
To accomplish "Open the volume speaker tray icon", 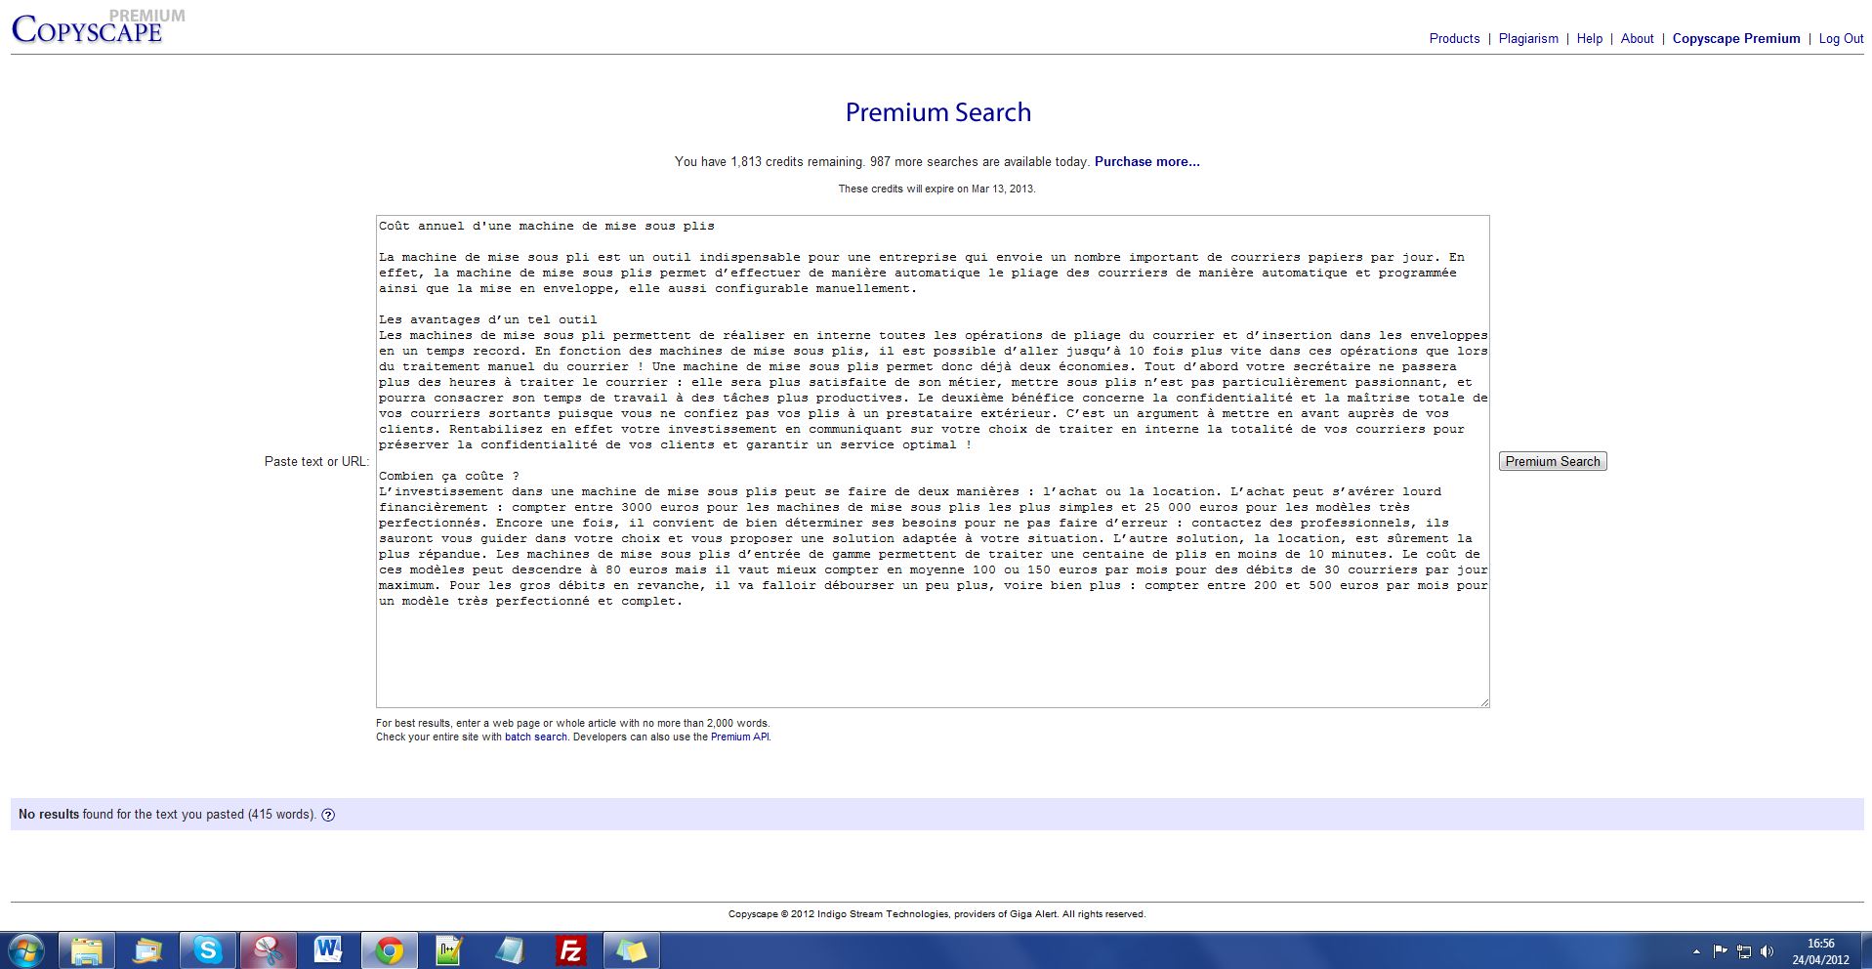I will click(1767, 951).
